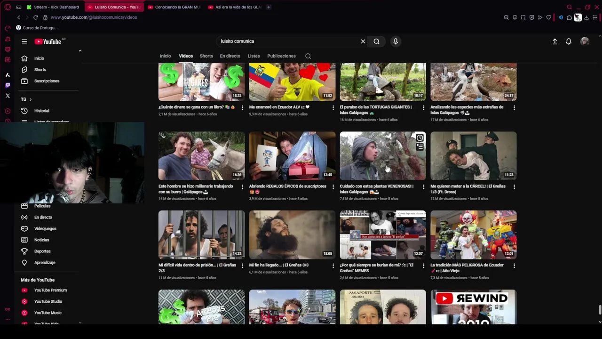This screenshot has height=339, width=602.
Task: Play the REWIND thumbnail video
Action: click(474, 307)
